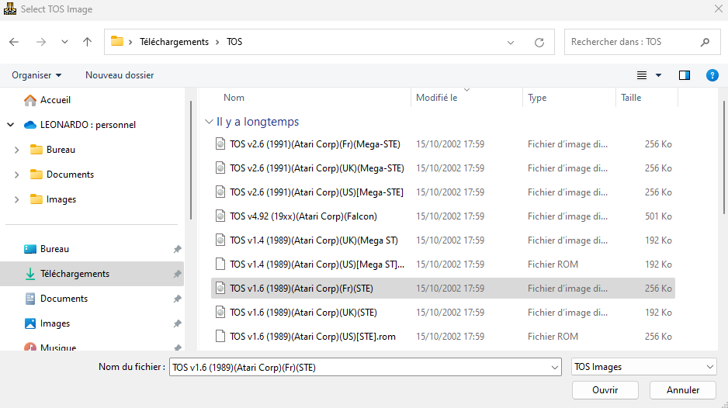
Task: Sort files by Modifié le column
Action: [436, 98]
